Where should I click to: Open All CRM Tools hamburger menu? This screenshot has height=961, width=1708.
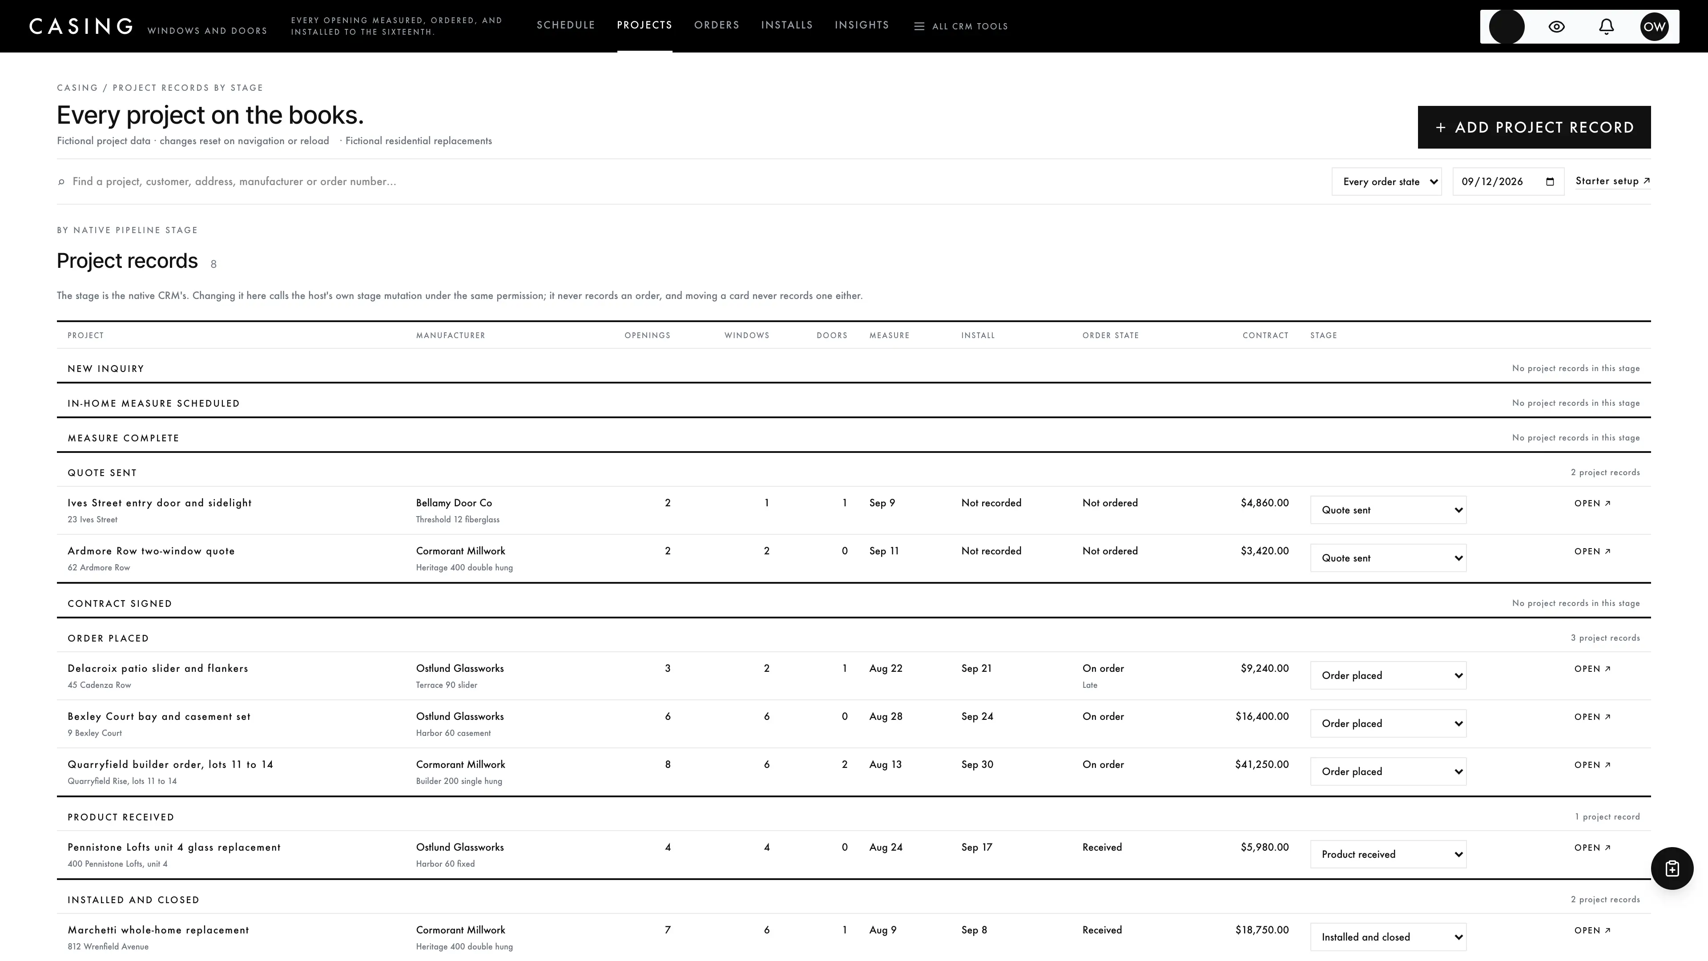click(x=961, y=27)
